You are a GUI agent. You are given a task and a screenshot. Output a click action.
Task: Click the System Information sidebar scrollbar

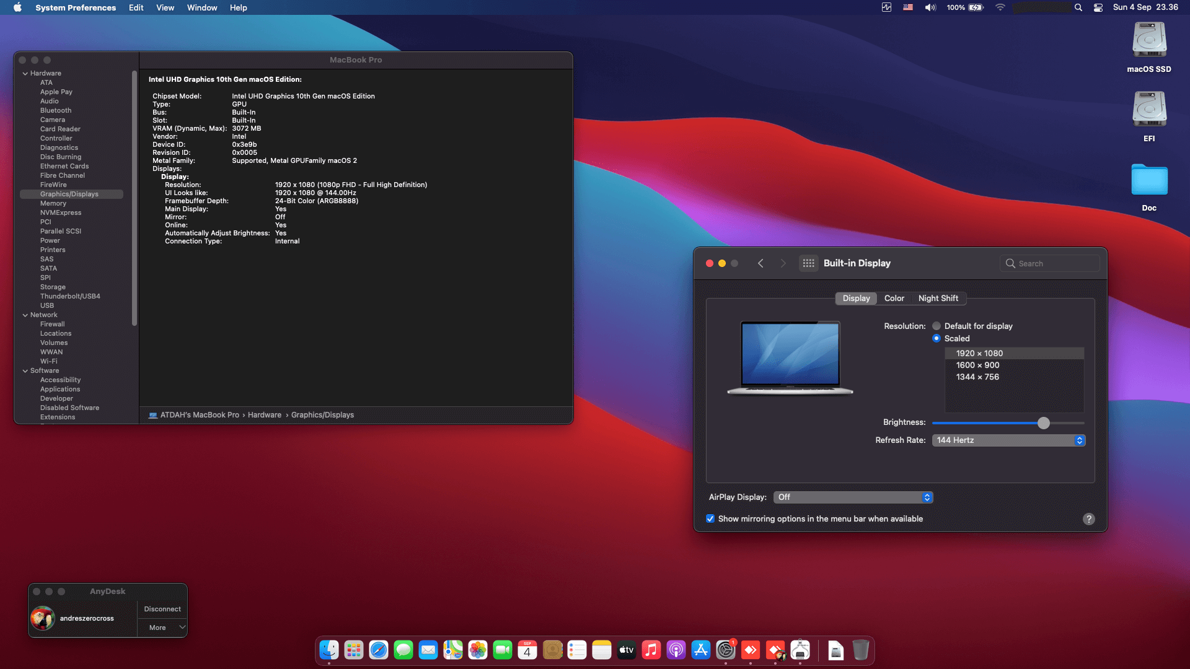click(134, 198)
